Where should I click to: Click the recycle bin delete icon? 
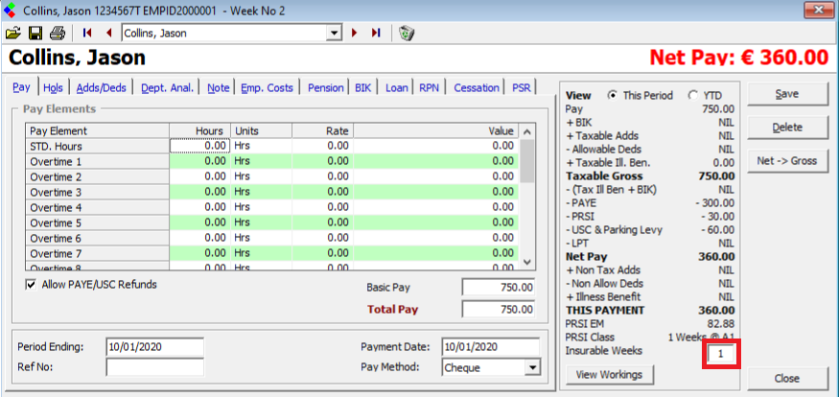[x=407, y=33]
